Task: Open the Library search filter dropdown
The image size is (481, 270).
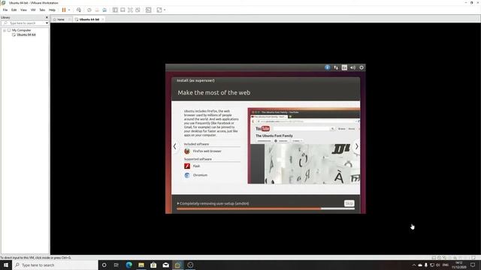Action: [47, 23]
